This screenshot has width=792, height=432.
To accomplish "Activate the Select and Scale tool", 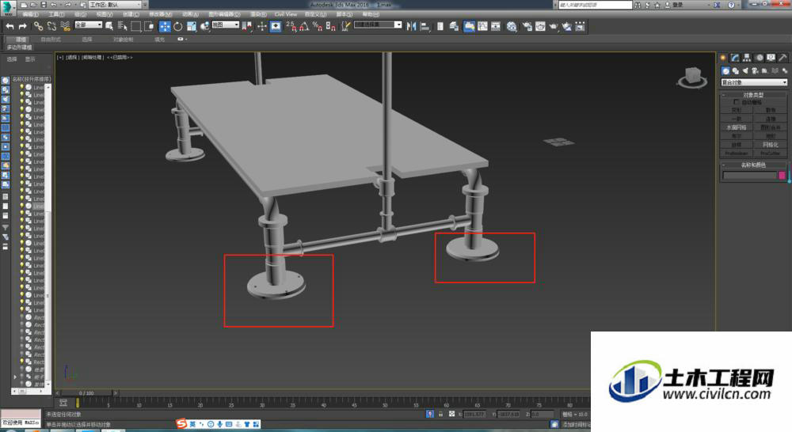I will click(192, 26).
